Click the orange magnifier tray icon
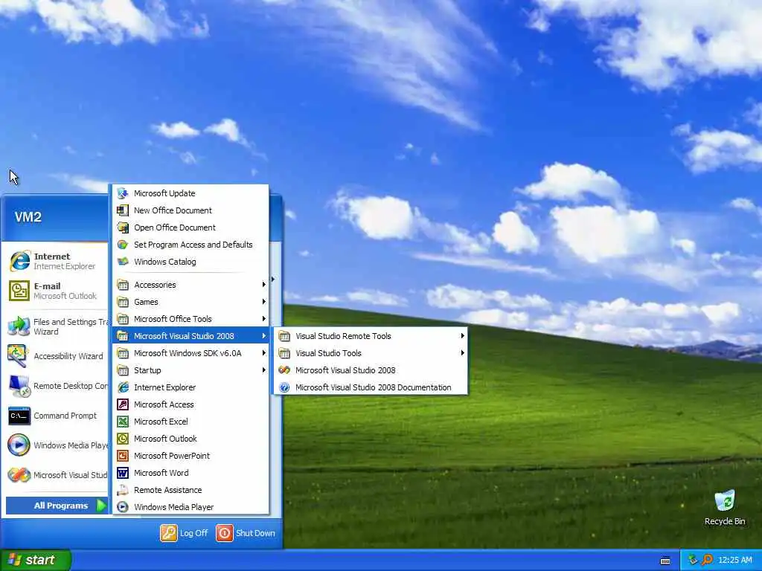The width and height of the screenshot is (762, 571). (x=707, y=560)
